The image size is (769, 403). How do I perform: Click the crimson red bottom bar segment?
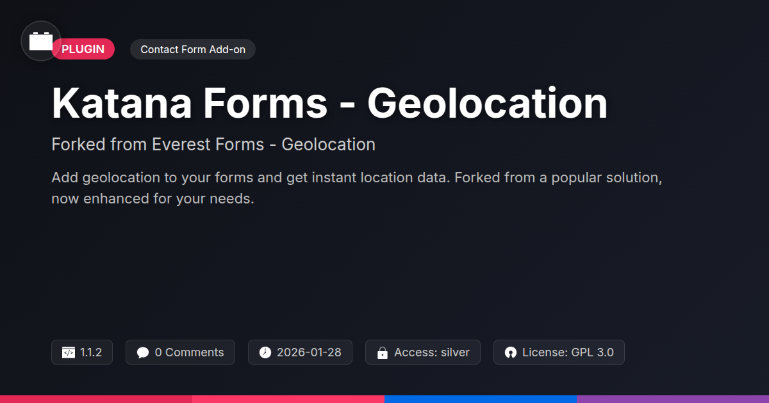[96, 399]
